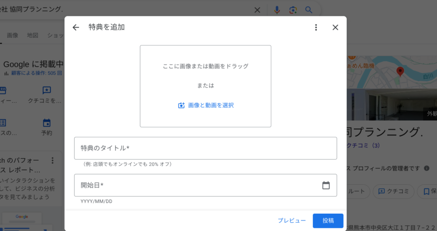
Task: Click the クチコミ chip button
Action: point(393,191)
